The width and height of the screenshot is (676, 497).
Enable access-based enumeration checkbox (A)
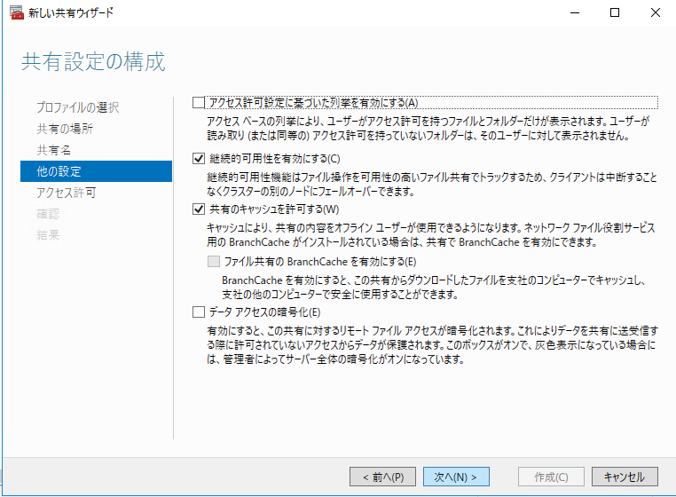coord(199,103)
